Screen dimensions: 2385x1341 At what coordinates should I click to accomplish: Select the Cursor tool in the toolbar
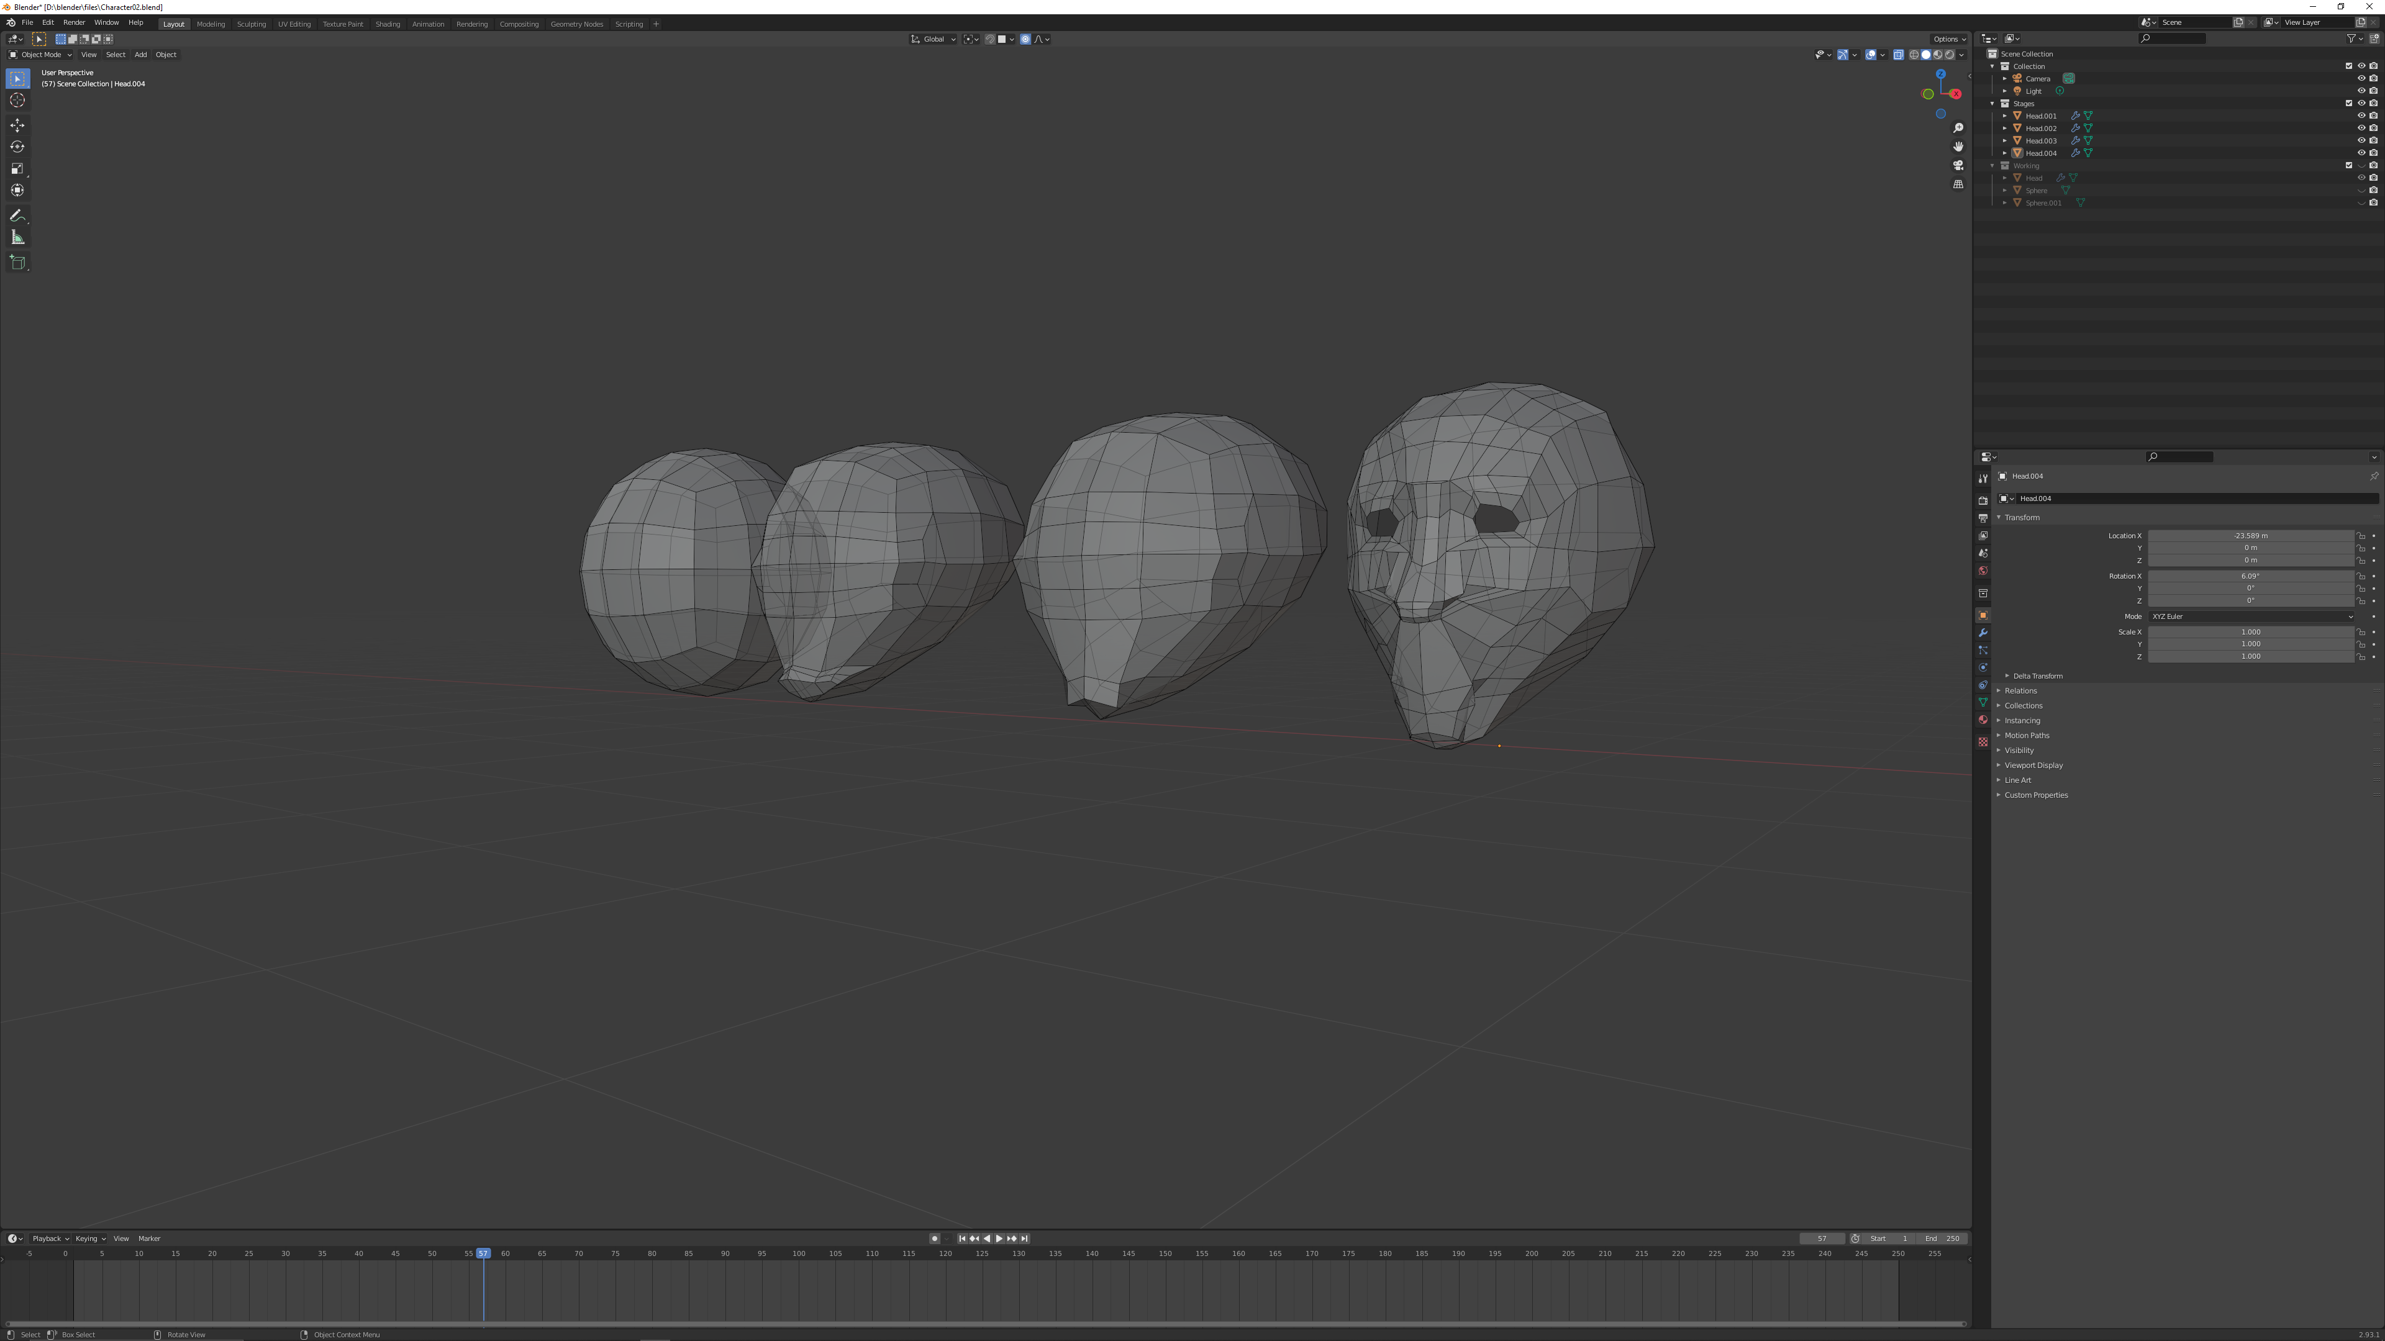[x=17, y=100]
